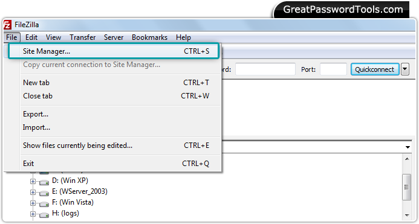Viewport: 419px width, 224px height.
Task: Select F: (Win Vista) tree item
Action: pos(73,202)
